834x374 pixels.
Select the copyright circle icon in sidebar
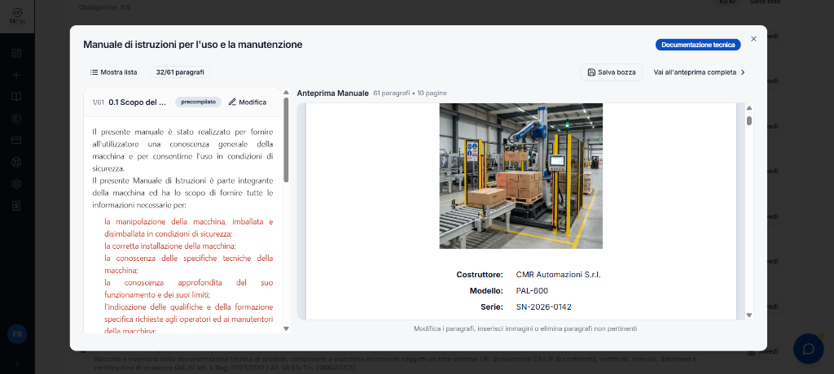(16, 119)
